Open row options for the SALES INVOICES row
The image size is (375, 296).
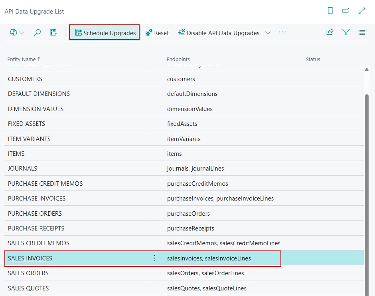pyautogui.click(x=154, y=258)
